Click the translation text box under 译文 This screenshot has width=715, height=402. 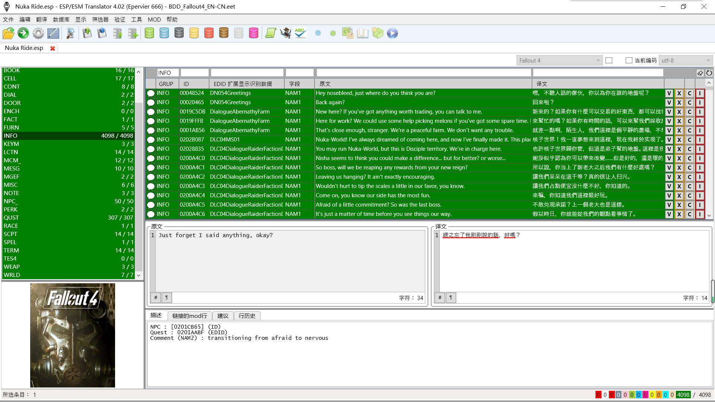click(574, 261)
